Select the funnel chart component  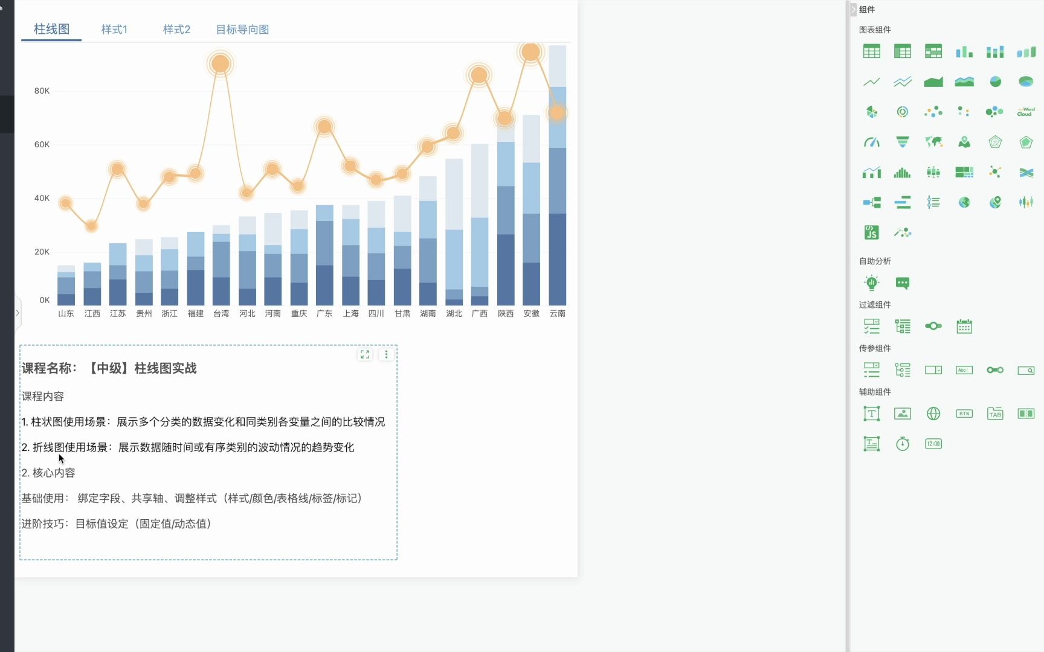[902, 142]
